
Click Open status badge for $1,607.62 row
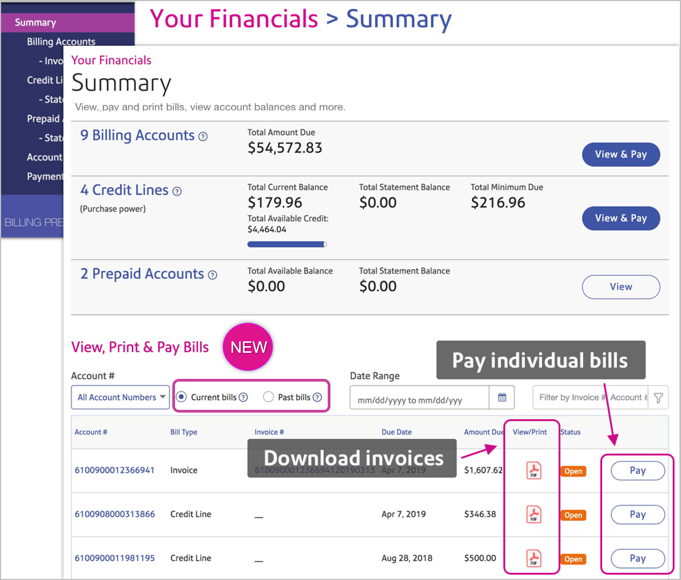573,471
